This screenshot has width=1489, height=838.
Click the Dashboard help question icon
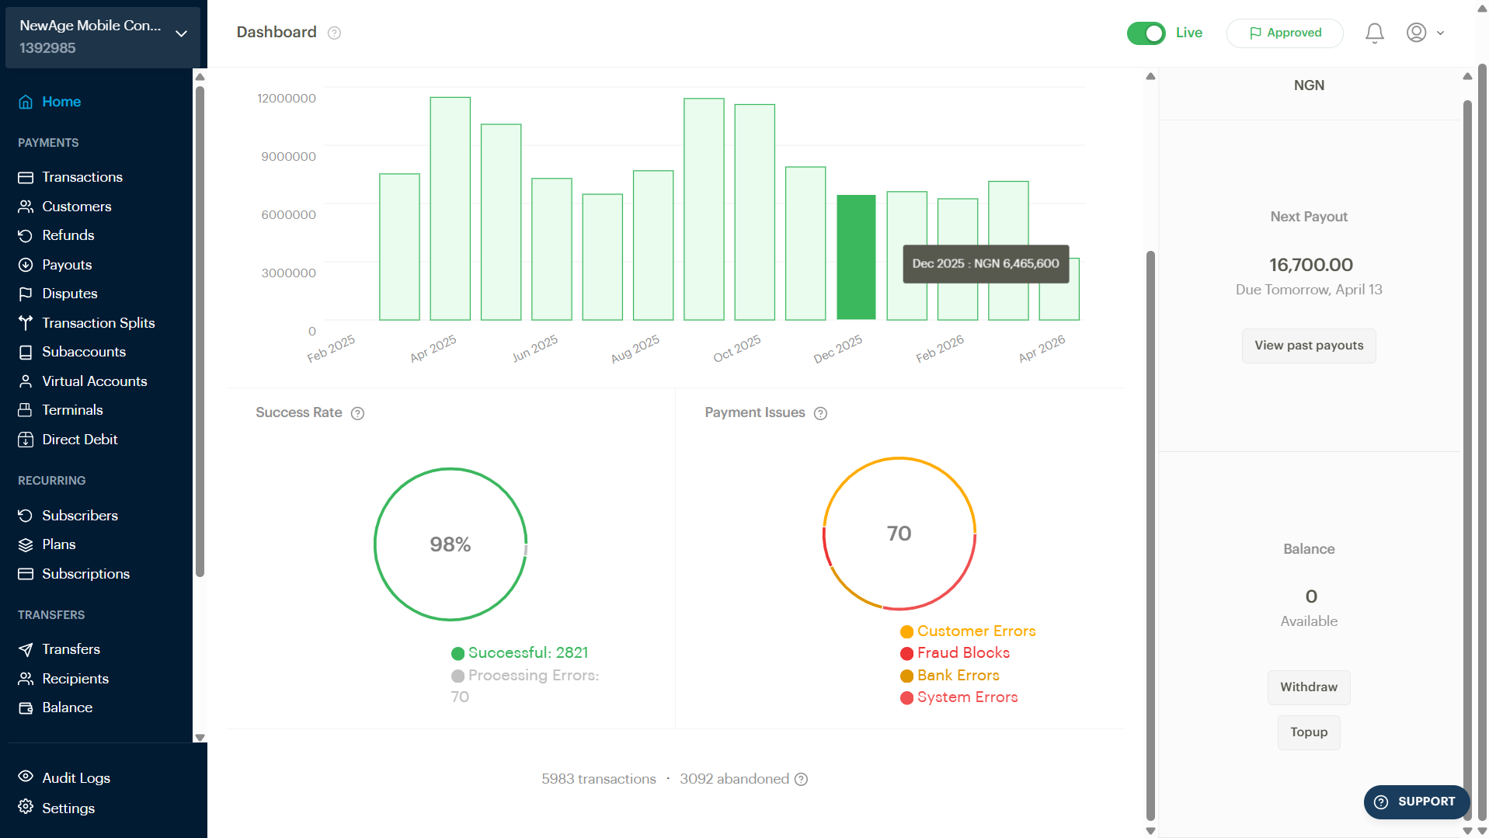[x=334, y=33]
